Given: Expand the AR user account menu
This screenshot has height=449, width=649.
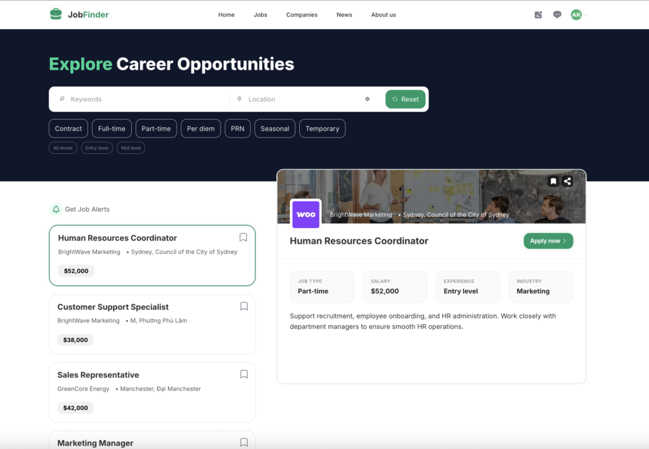Looking at the screenshot, I should click(578, 15).
